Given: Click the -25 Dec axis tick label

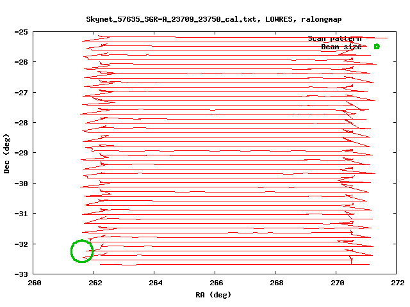Looking at the screenshot, I should pos(21,32).
